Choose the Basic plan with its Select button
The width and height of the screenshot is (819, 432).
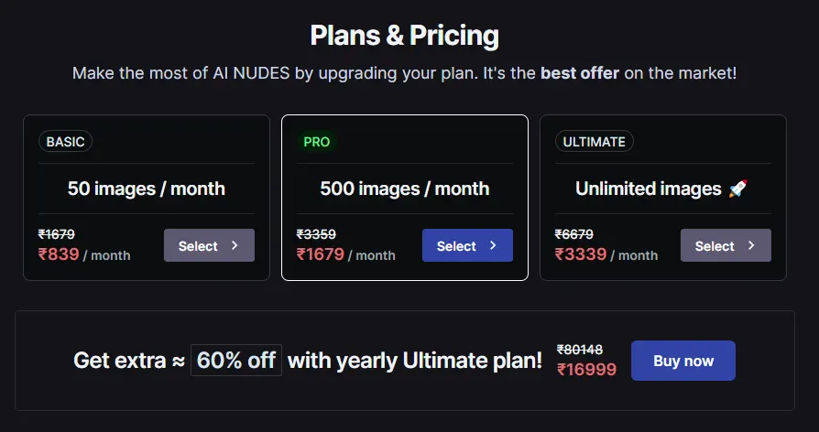point(209,245)
